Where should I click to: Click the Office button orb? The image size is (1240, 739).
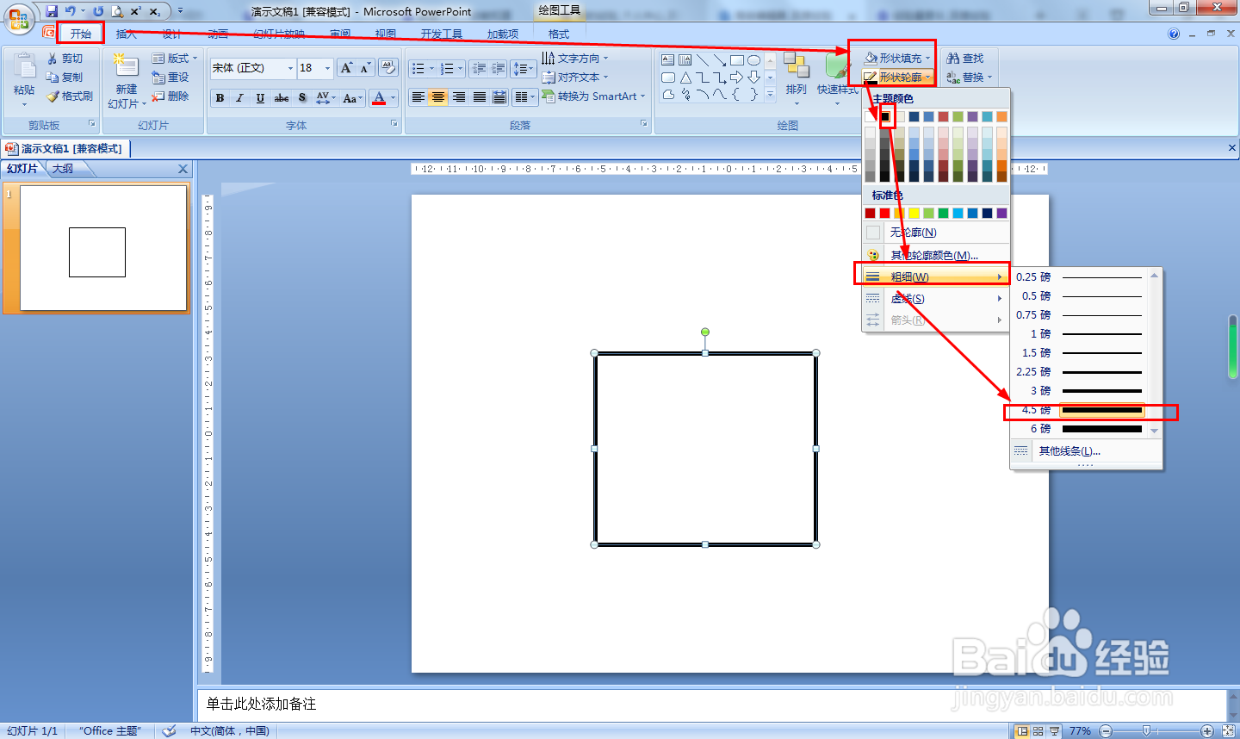19,18
